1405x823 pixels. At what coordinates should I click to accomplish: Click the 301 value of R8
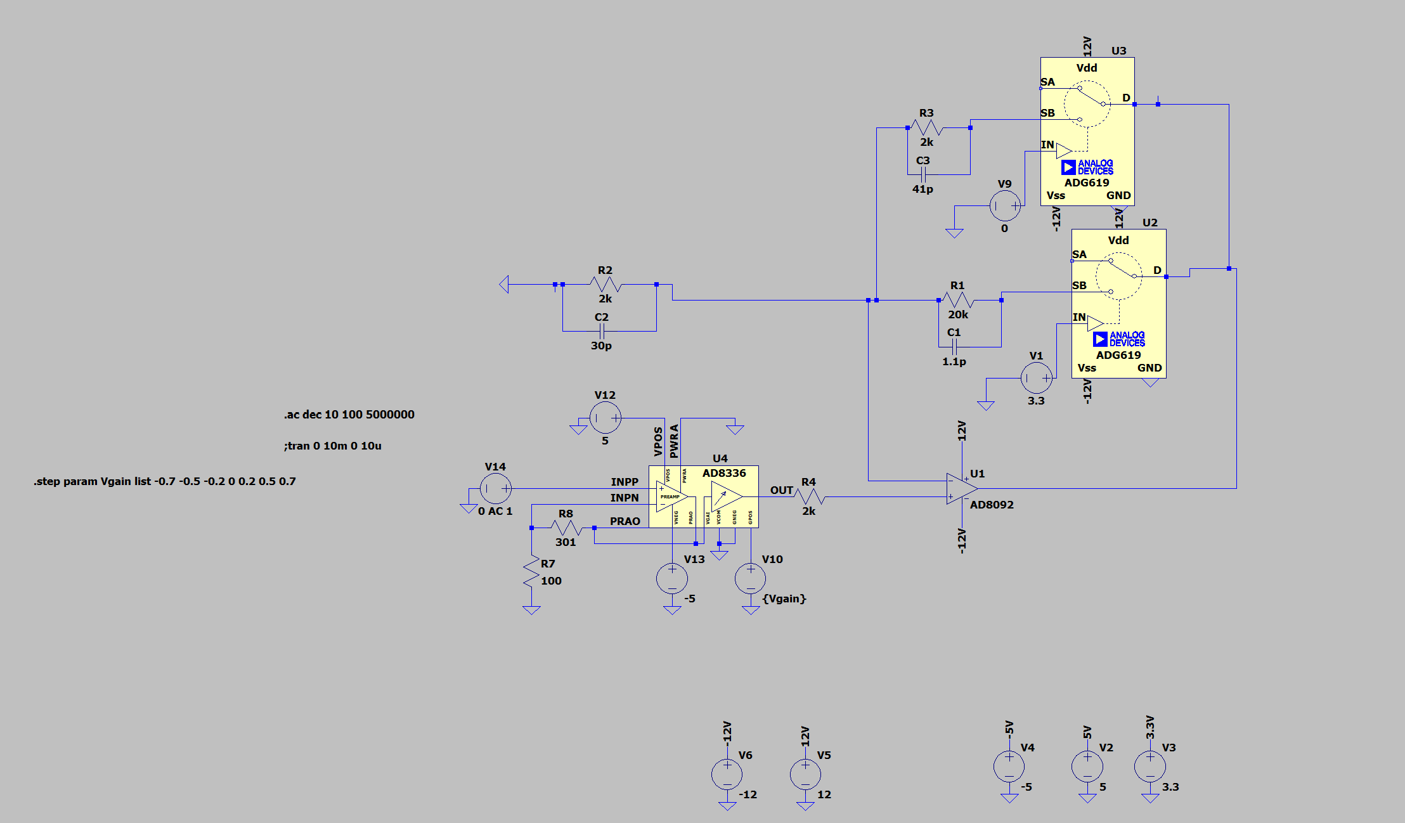(x=566, y=542)
